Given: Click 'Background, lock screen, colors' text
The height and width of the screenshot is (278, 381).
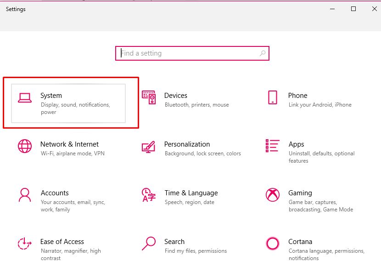Looking at the screenshot, I should click(202, 153).
